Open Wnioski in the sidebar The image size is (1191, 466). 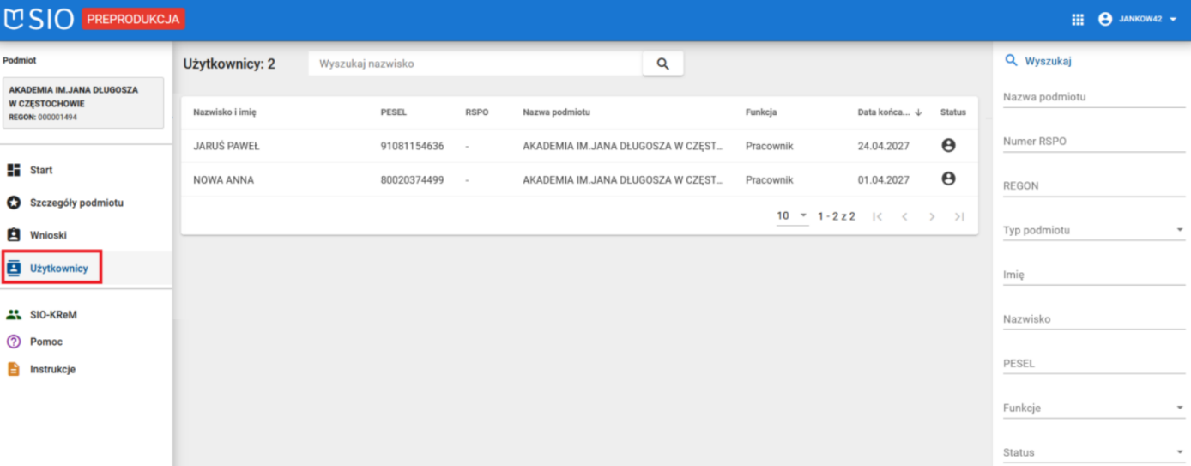[x=47, y=235]
